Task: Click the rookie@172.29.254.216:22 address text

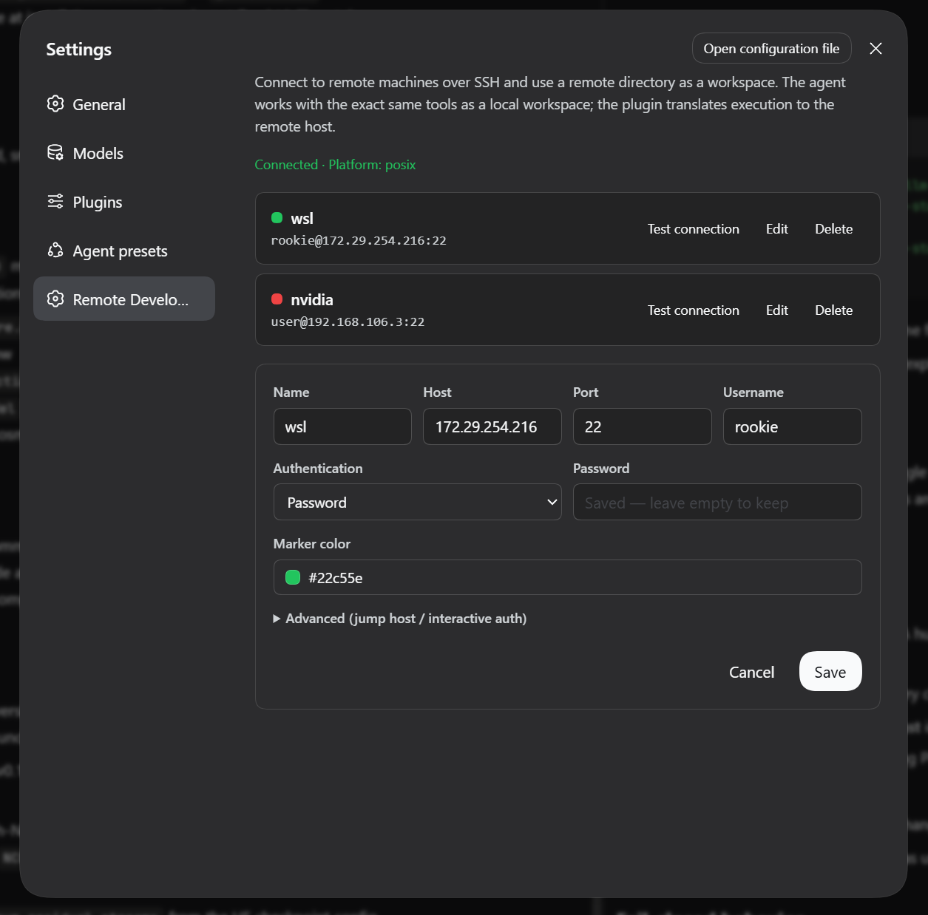Action: pos(359,241)
